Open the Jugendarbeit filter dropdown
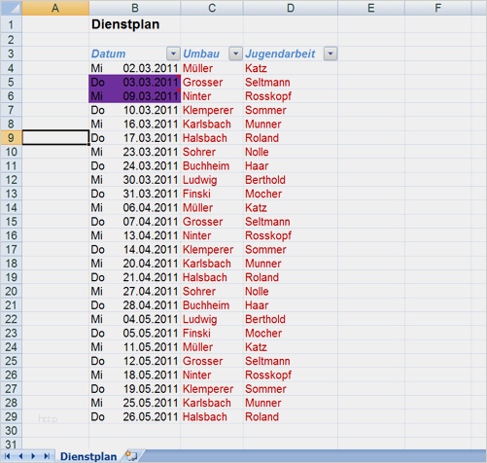The image size is (487, 463). tap(330, 53)
